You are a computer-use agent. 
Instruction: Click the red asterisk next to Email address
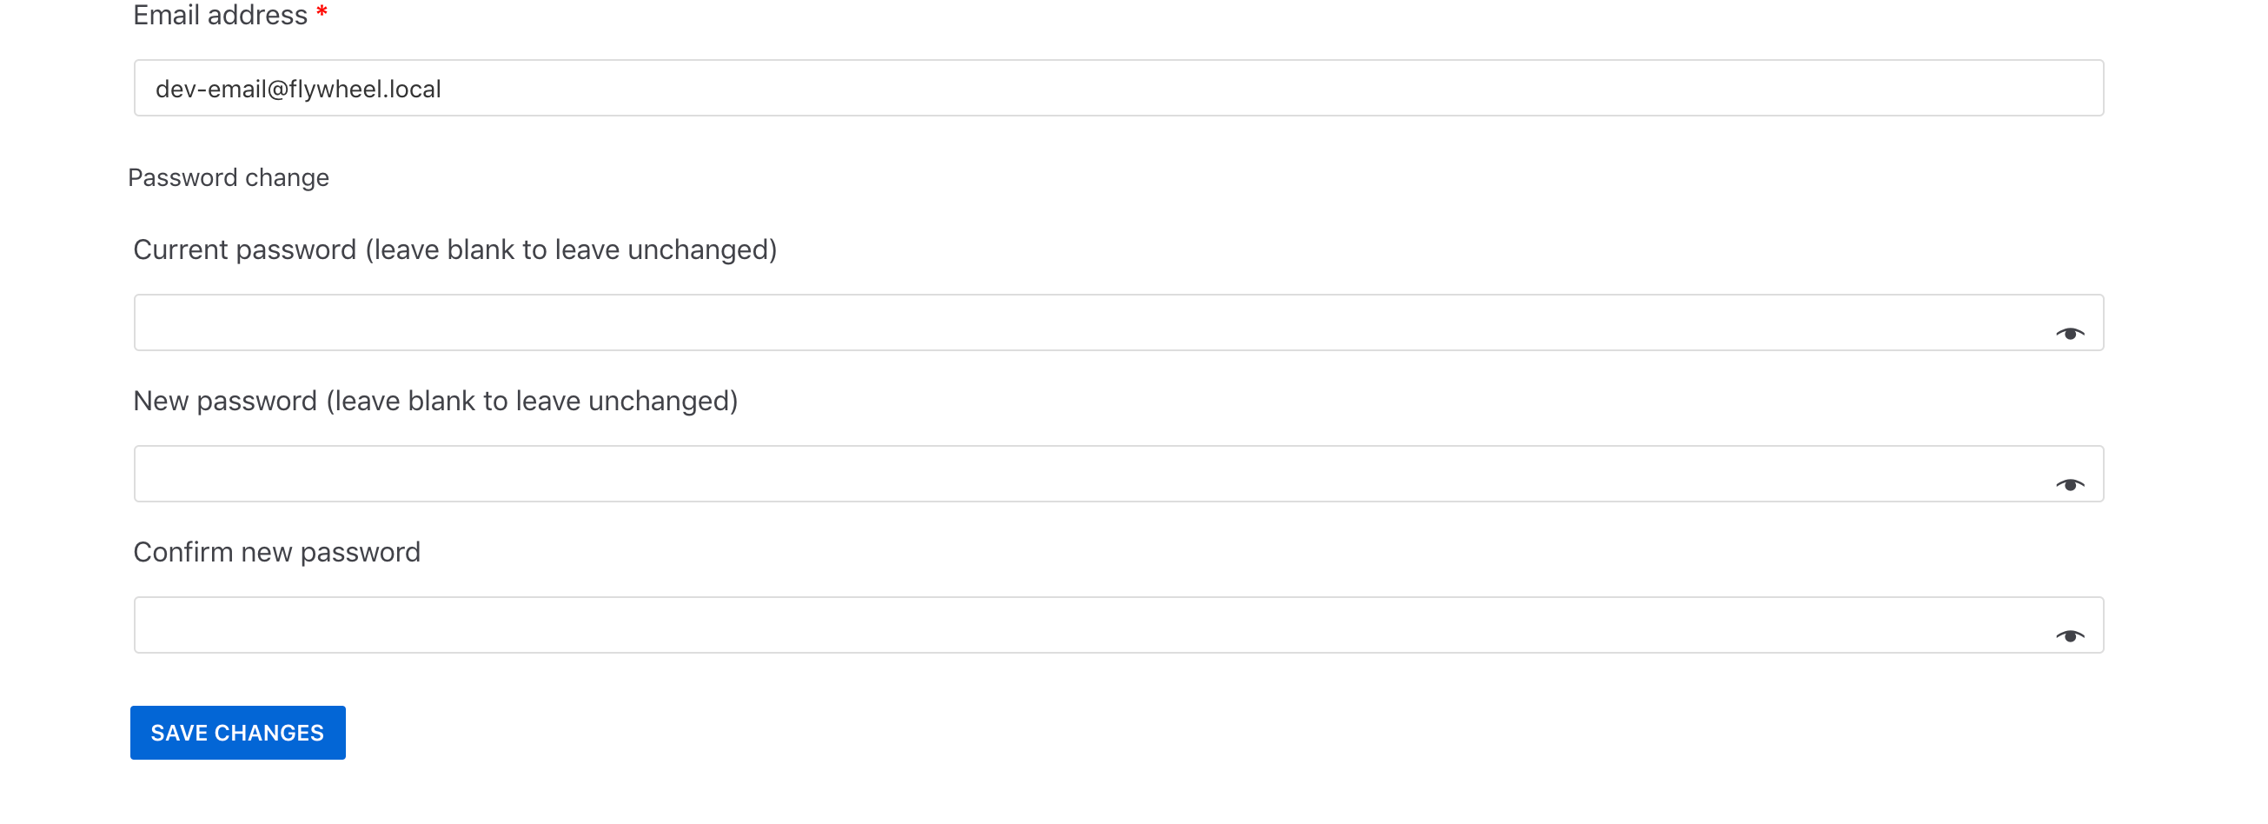click(x=322, y=12)
